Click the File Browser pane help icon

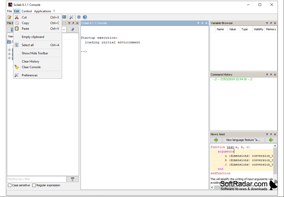pos(69,23)
